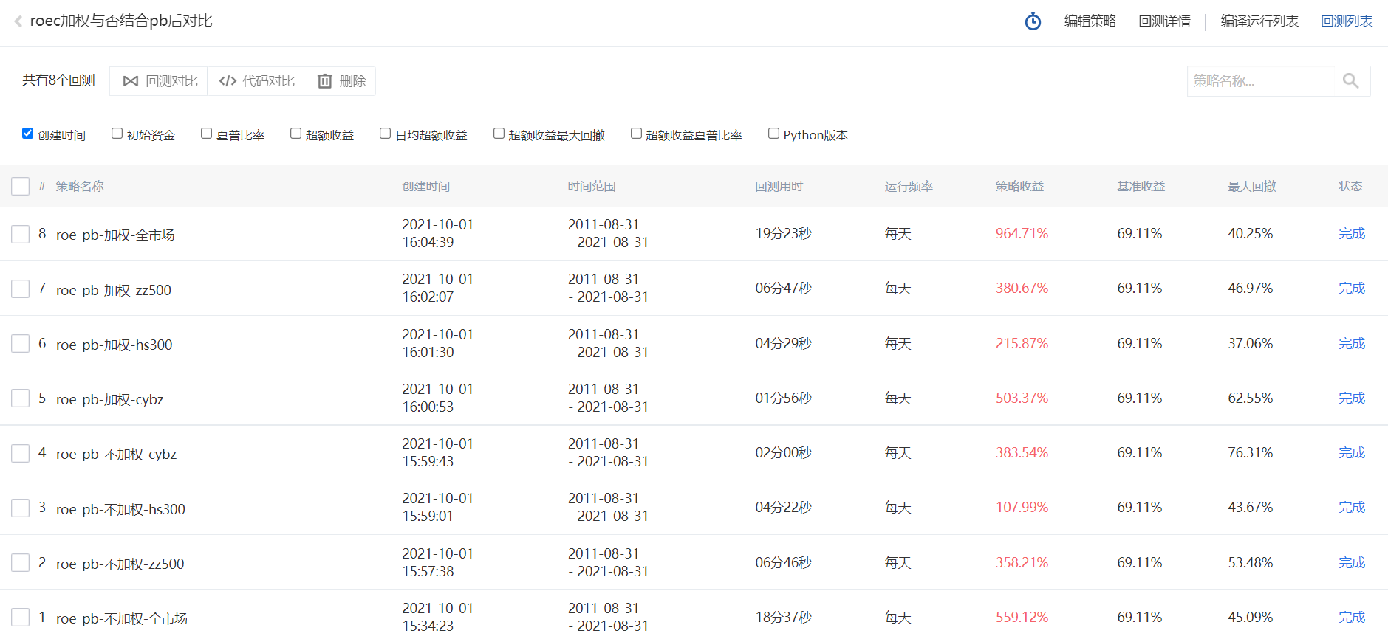Viewport: 1388px width, 639px height.
Task: Enable the 夏普比率 column checkbox
Action: (207, 134)
